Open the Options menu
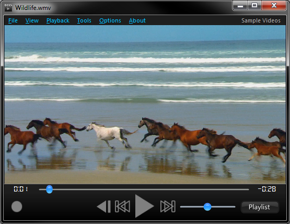 [110, 20]
